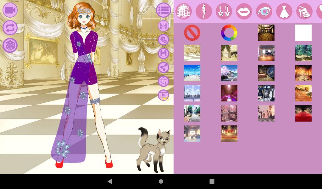Select the green forest background
The image size is (322, 189).
[303, 53]
